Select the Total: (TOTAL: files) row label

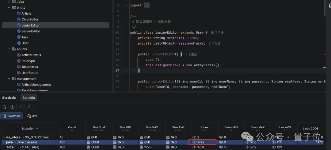23,147
